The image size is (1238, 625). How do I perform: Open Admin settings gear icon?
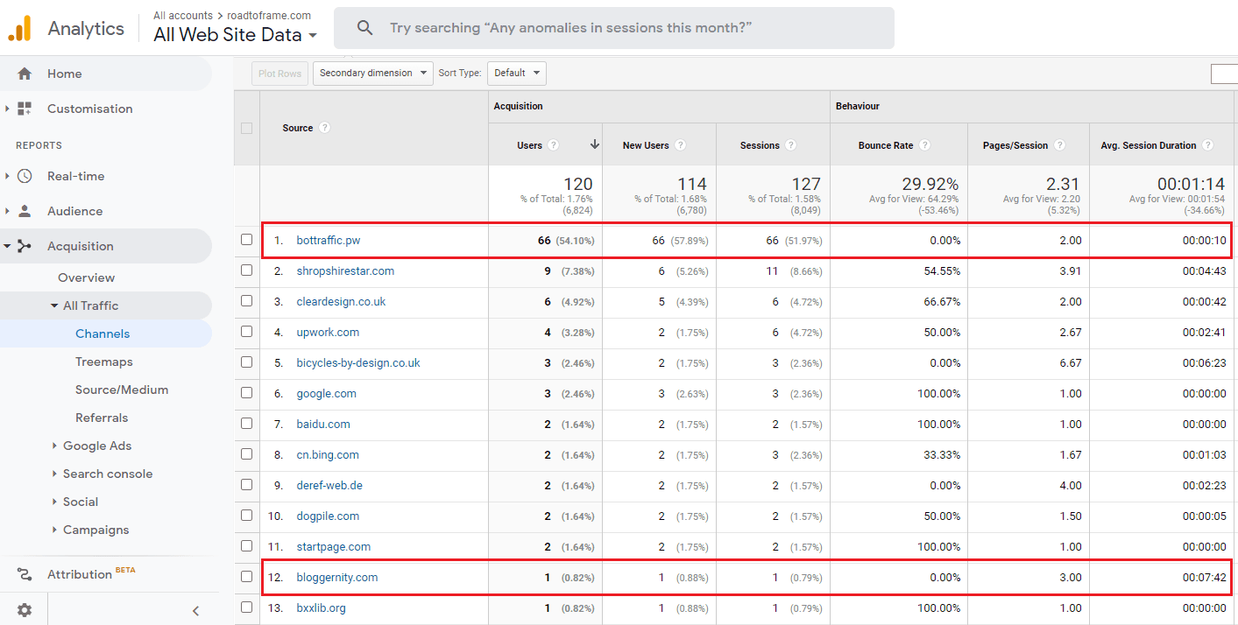25,610
